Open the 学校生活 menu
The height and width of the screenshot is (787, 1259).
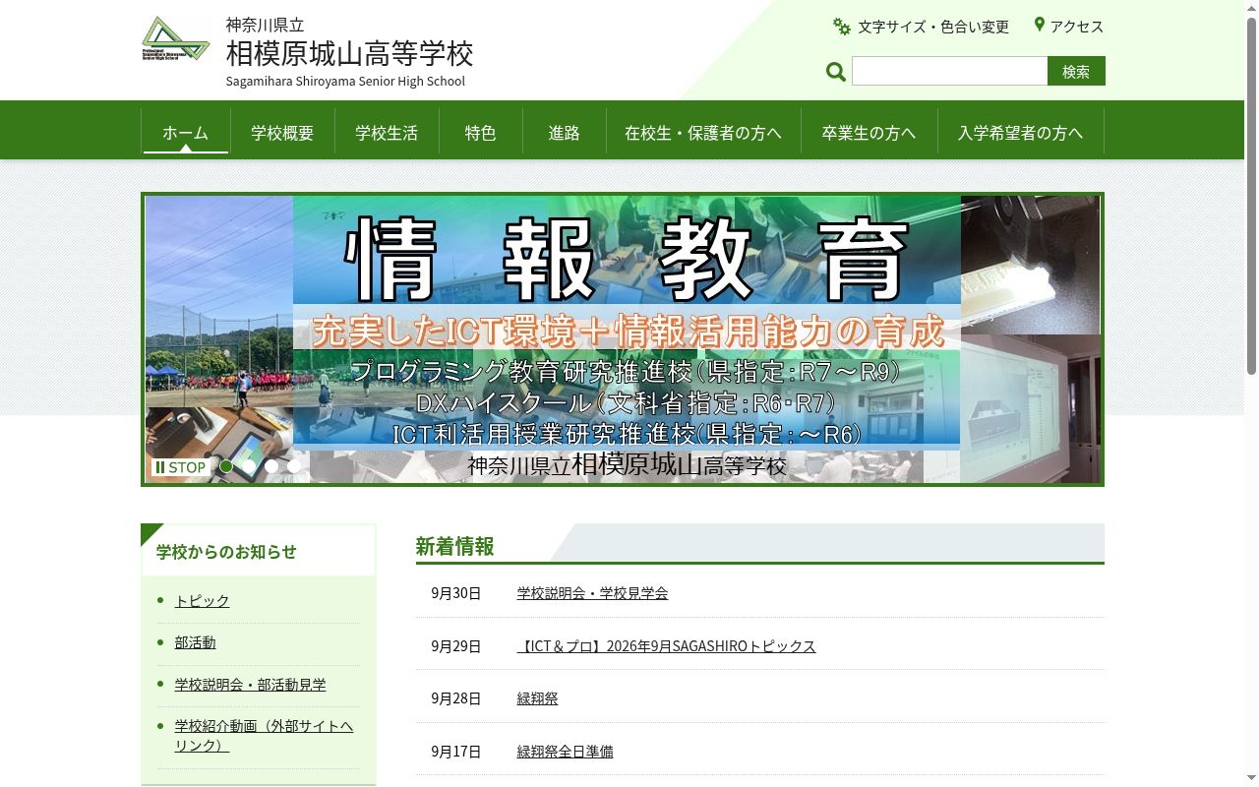[387, 132]
